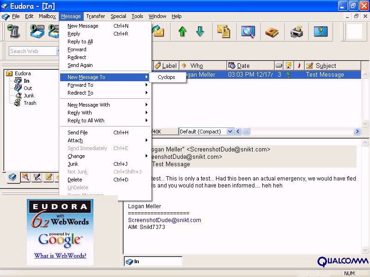Screen dimensions: 370x277
Task: Open the Tools menu
Action: (x=137, y=16)
